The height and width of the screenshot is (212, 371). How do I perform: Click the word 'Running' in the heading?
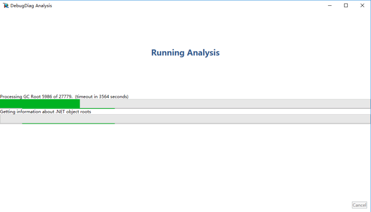(x=168, y=53)
